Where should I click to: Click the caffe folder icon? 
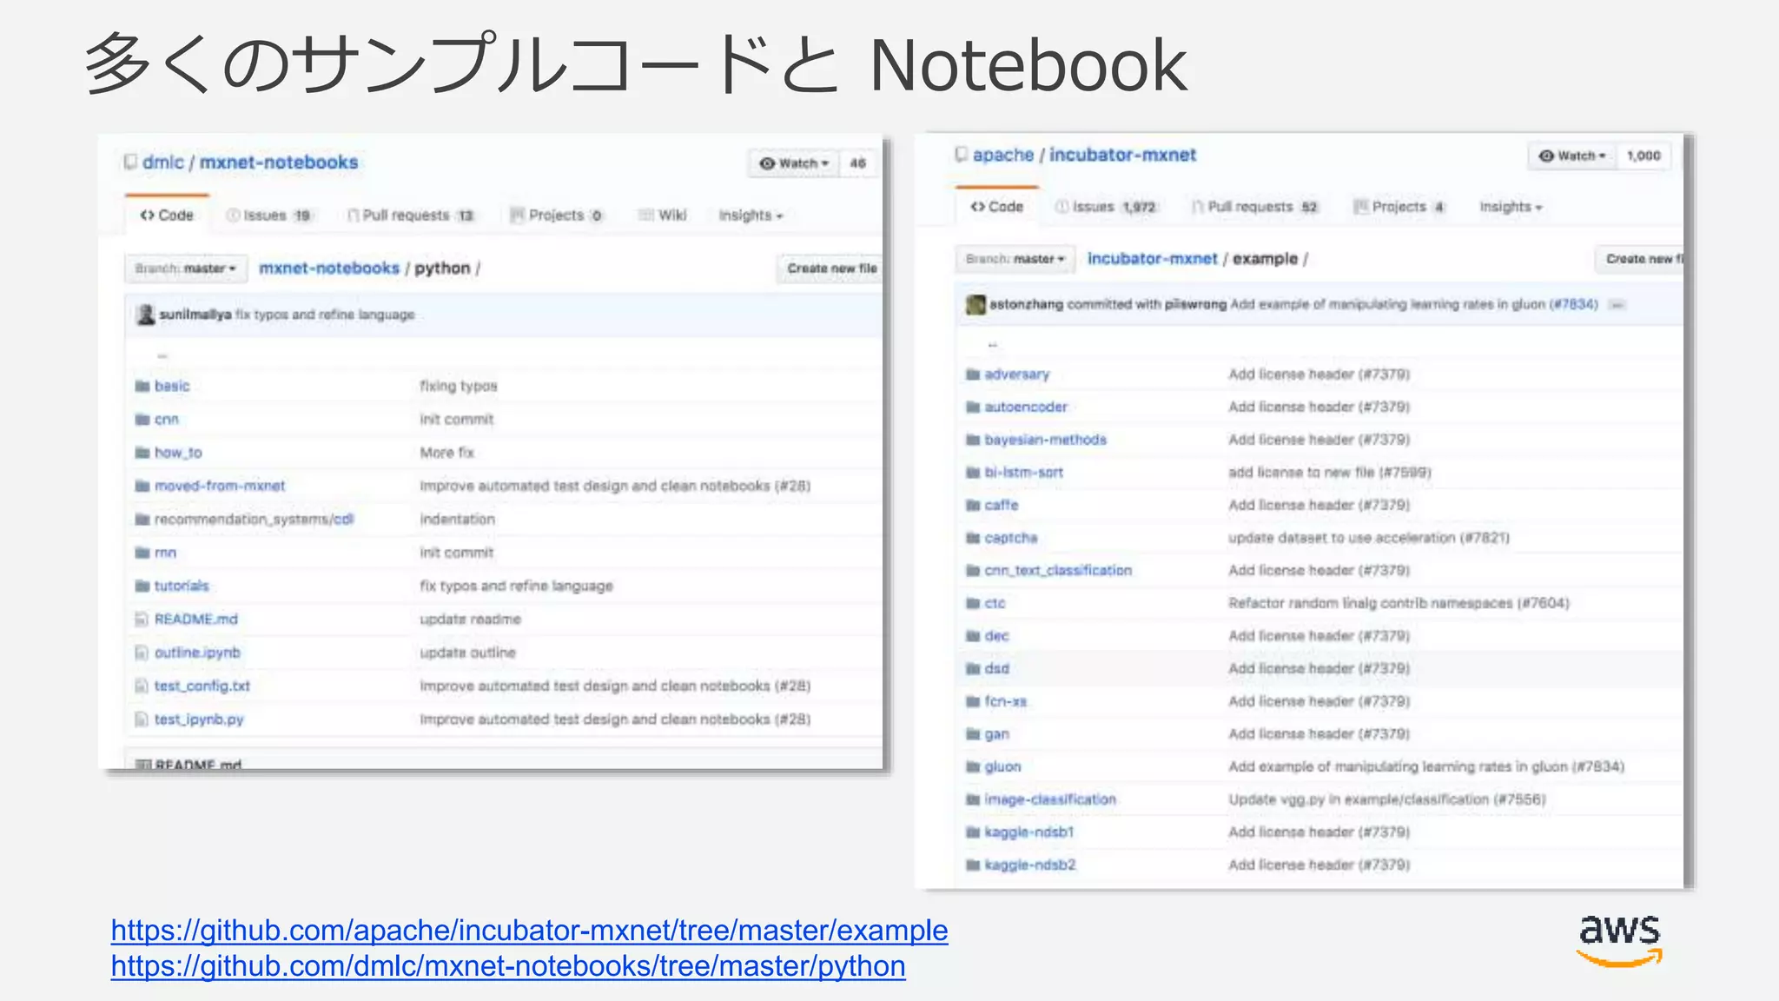[973, 506]
